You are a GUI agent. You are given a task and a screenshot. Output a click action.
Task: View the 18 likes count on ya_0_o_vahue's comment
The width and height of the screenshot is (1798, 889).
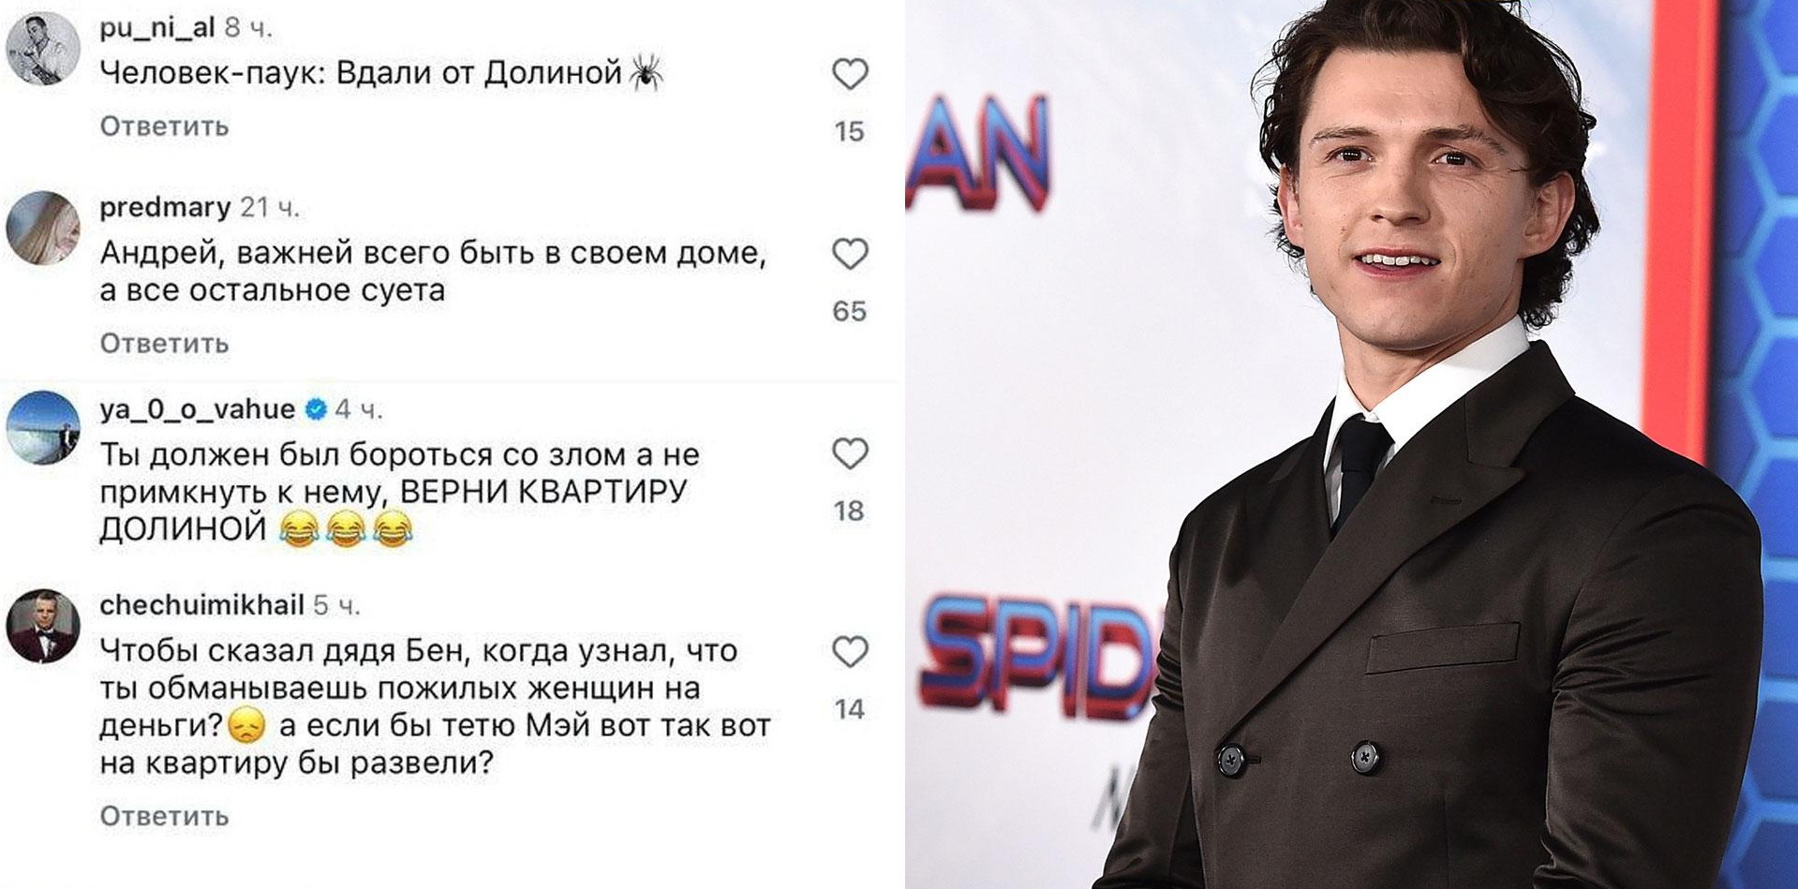pyautogui.click(x=850, y=511)
